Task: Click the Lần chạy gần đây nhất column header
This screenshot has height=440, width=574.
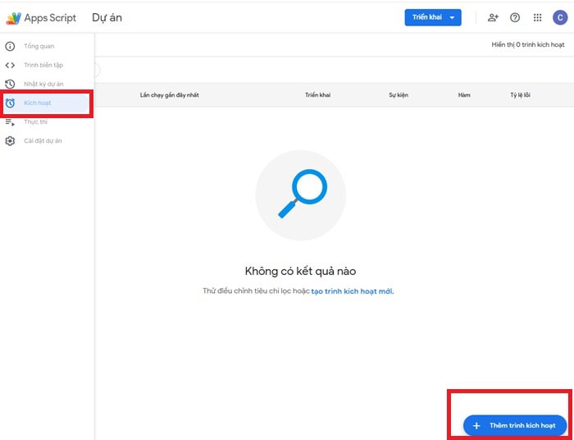Action: click(169, 95)
